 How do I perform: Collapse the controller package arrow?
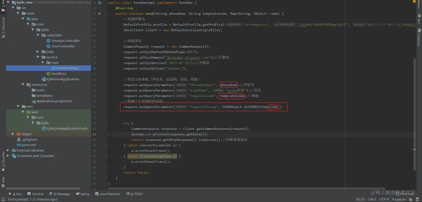point(38,35)
